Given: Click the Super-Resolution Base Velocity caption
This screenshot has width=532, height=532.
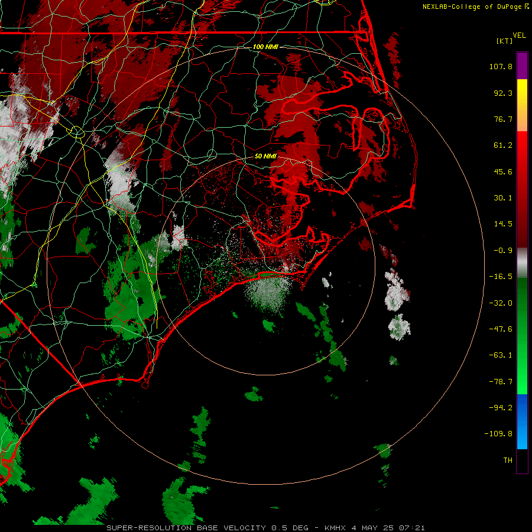Looking at the screenshot, I should point(265,528).
